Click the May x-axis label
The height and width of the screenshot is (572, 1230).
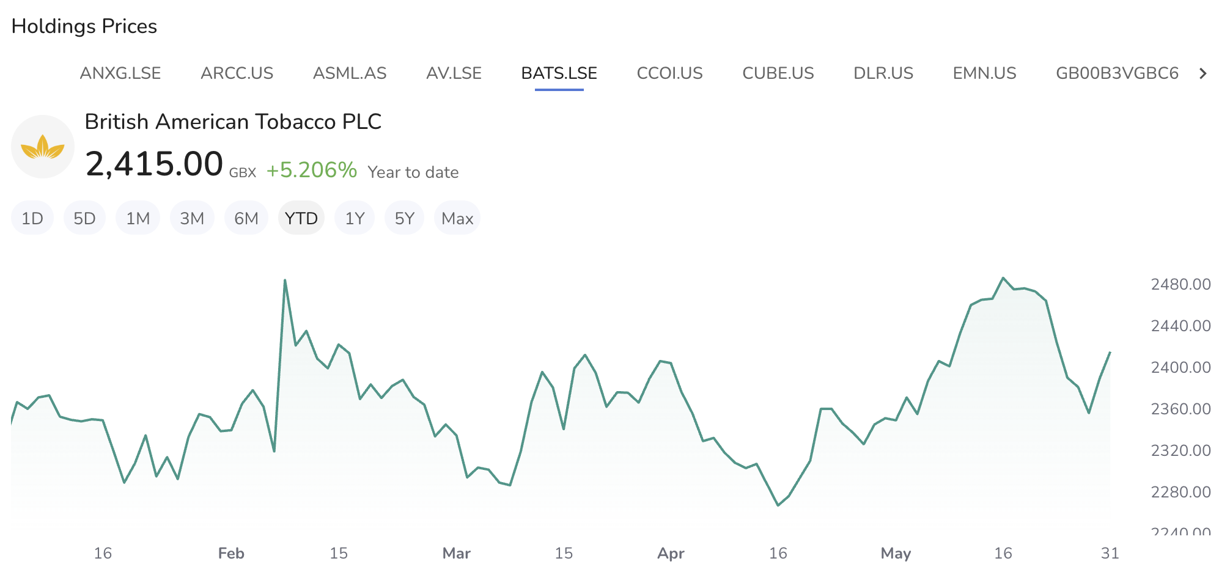(896, 553)
